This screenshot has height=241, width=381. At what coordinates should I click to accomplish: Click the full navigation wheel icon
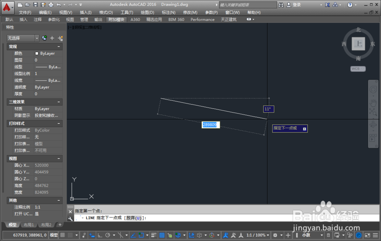coord(373,90)
